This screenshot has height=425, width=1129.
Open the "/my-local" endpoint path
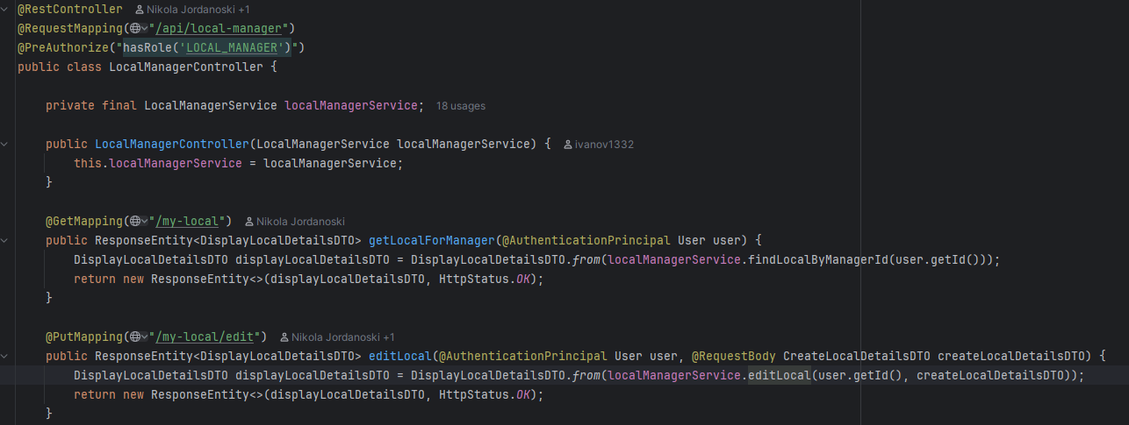pos(188,221)
